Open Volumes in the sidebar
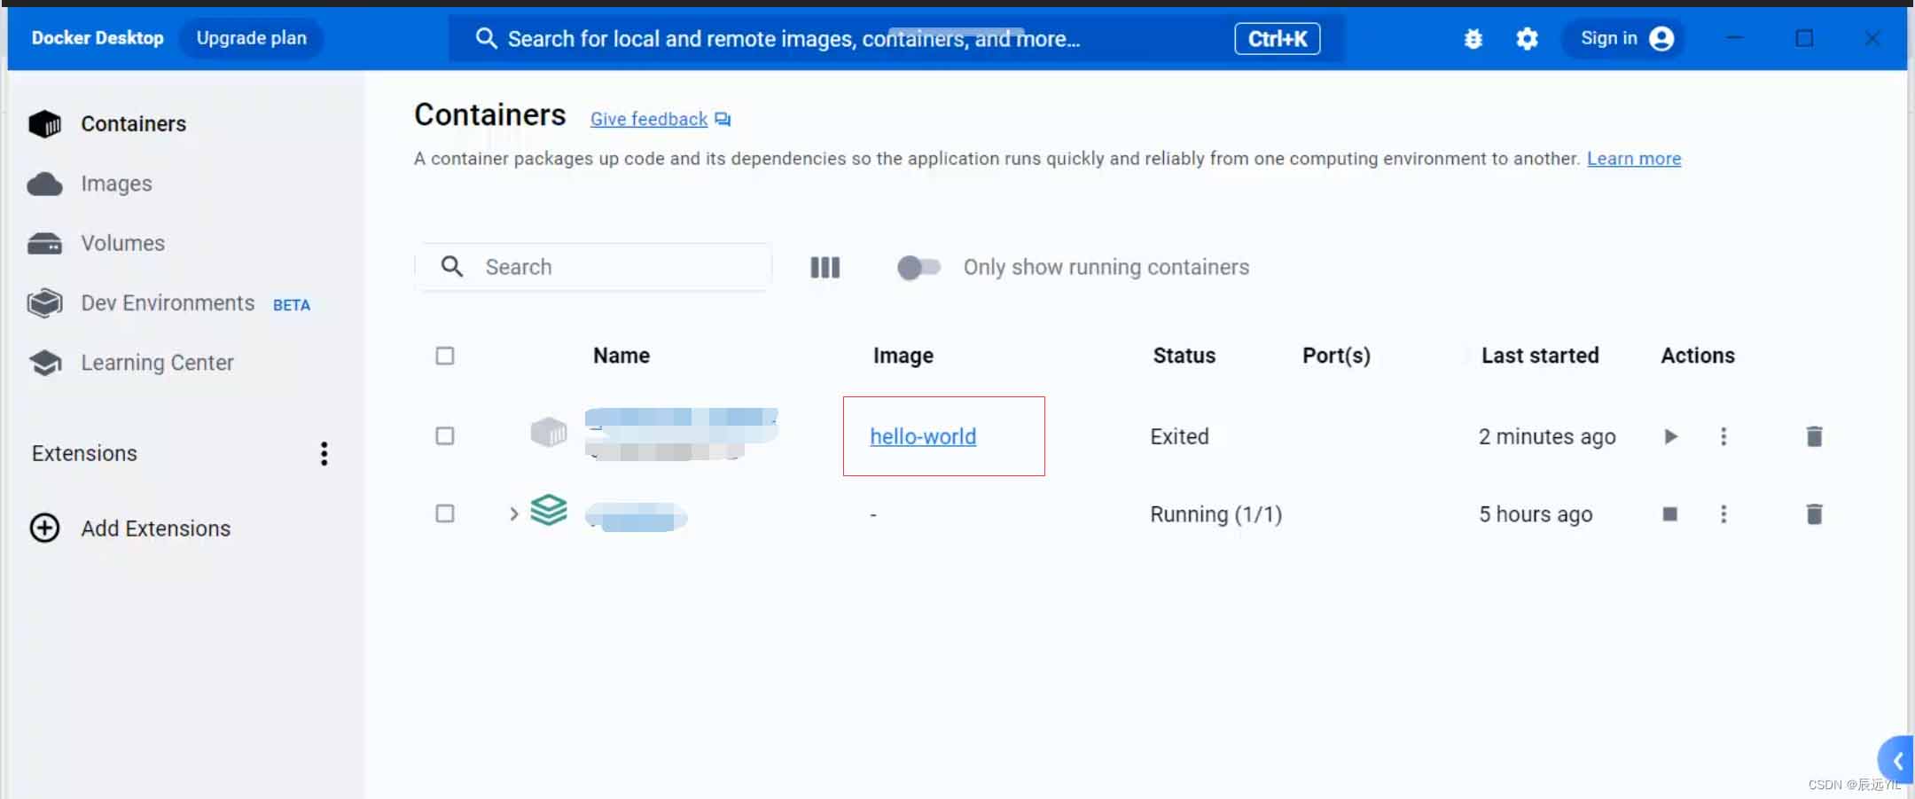1915x799 pixels. click(122, 243)
